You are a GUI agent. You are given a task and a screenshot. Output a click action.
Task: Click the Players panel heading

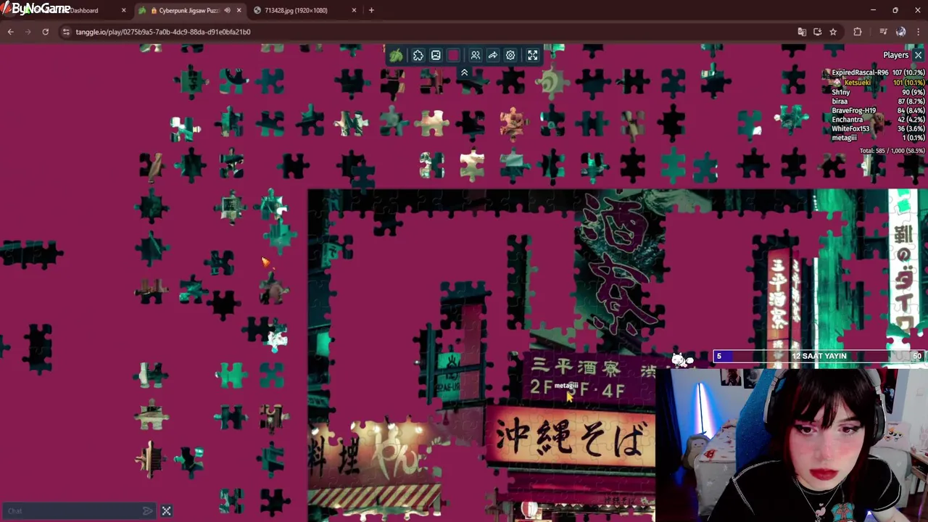[x=895, y=55]
